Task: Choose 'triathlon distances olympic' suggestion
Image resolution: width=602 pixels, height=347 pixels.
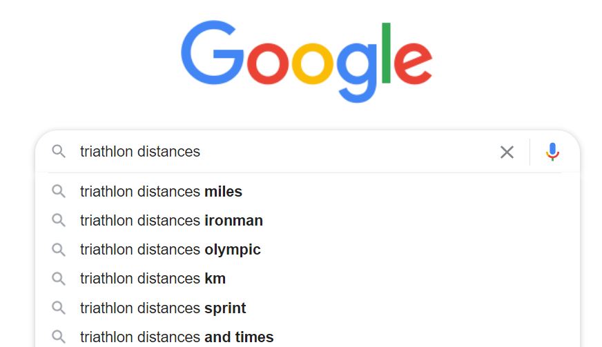Action: [x=307, y=250]
